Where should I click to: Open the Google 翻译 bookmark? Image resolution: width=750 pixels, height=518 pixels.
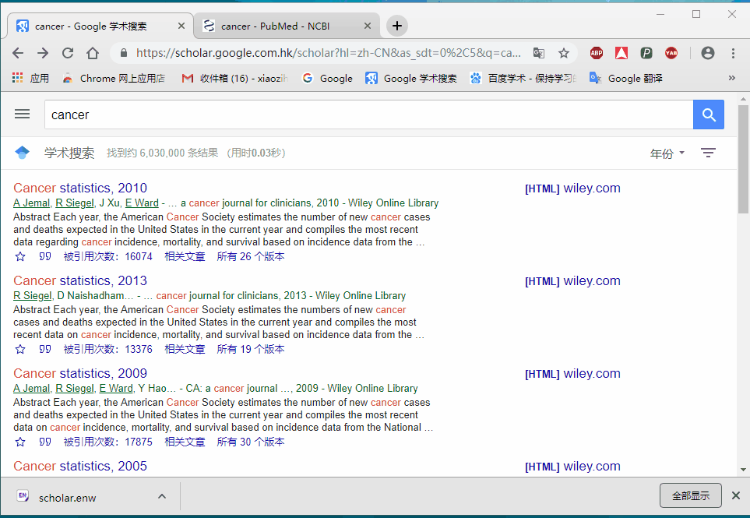626,78
